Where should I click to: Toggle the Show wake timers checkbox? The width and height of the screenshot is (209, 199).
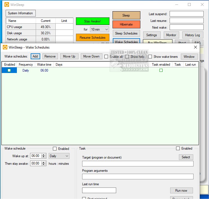(150, 57)
